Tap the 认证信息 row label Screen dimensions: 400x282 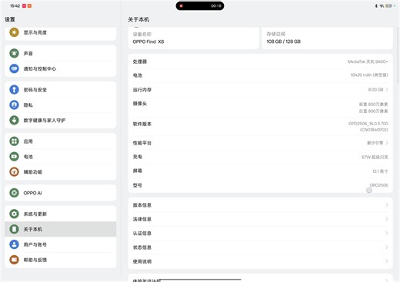tap(142, 233)
